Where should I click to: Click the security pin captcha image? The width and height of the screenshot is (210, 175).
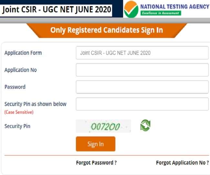tap(103, 126)
